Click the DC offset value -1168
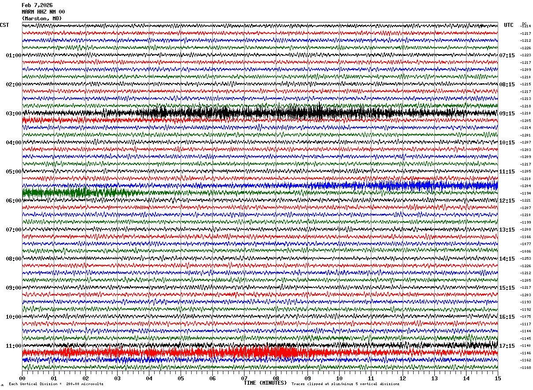Viewport: 533px width, 390px height. pos(526,368)
